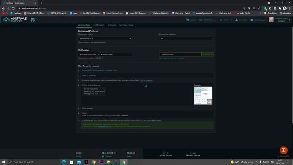
Task: Open the Warframe - Twitch bookmark
Action: click(x=181, y=13)
